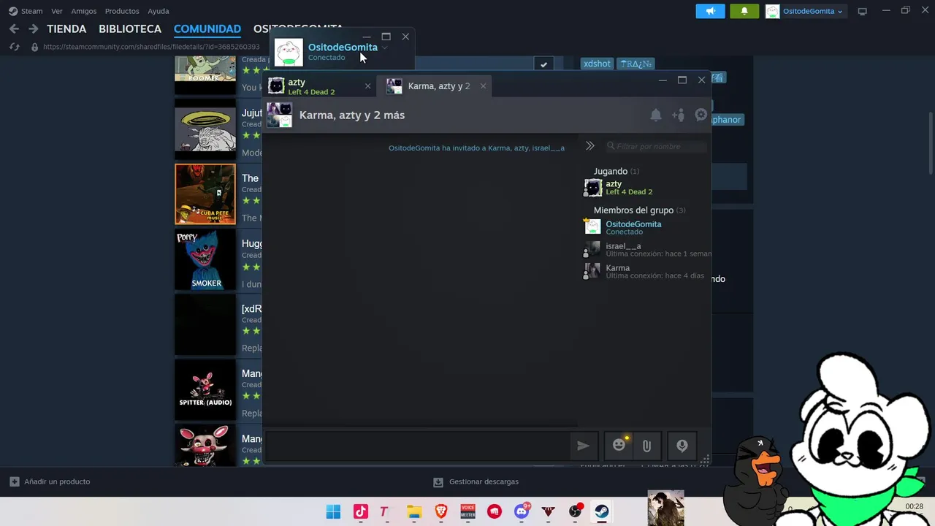Click the xdshot tag
The height and width of the screenshot is (526, 935).
(597, 64)
